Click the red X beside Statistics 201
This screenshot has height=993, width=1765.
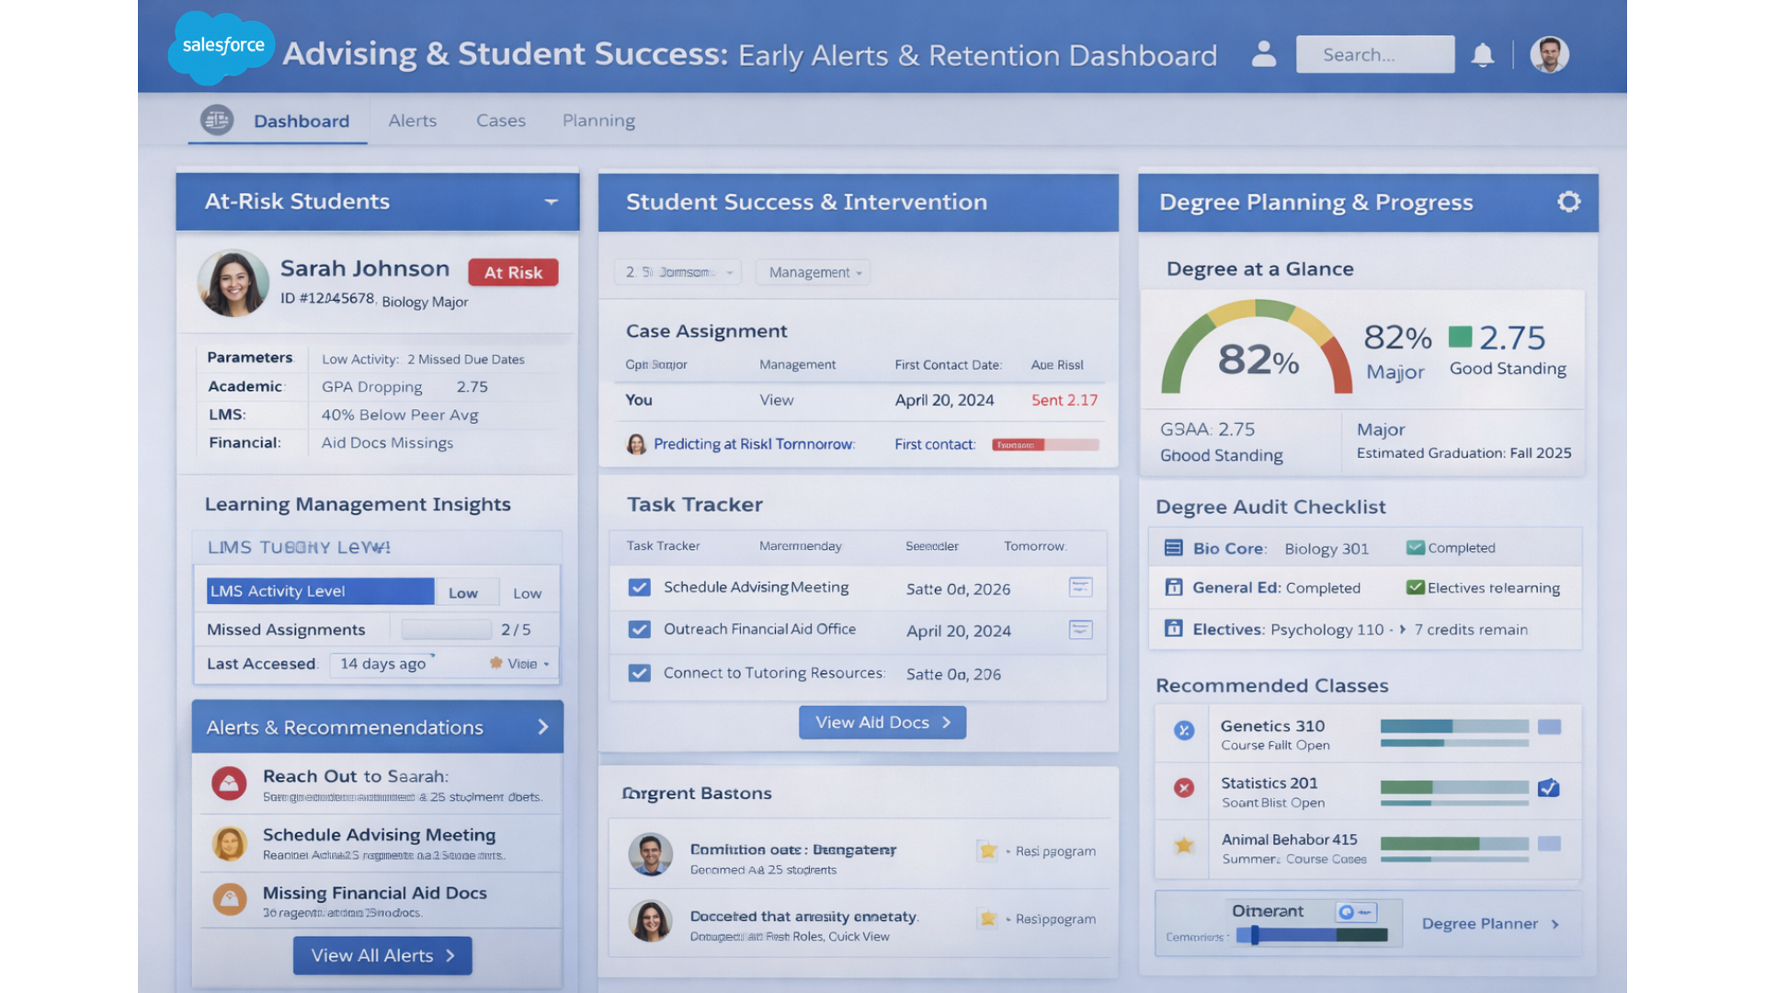[x=1182, y=789]
